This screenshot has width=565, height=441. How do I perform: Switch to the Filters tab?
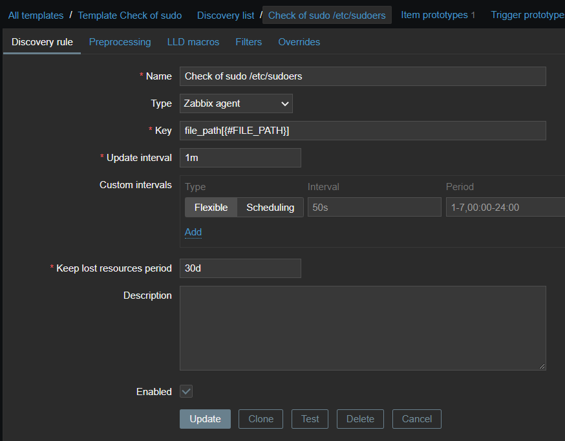tap(248, 41)
